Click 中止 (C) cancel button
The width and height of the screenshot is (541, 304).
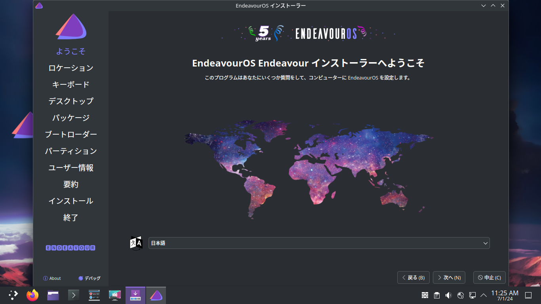point(490,277)
